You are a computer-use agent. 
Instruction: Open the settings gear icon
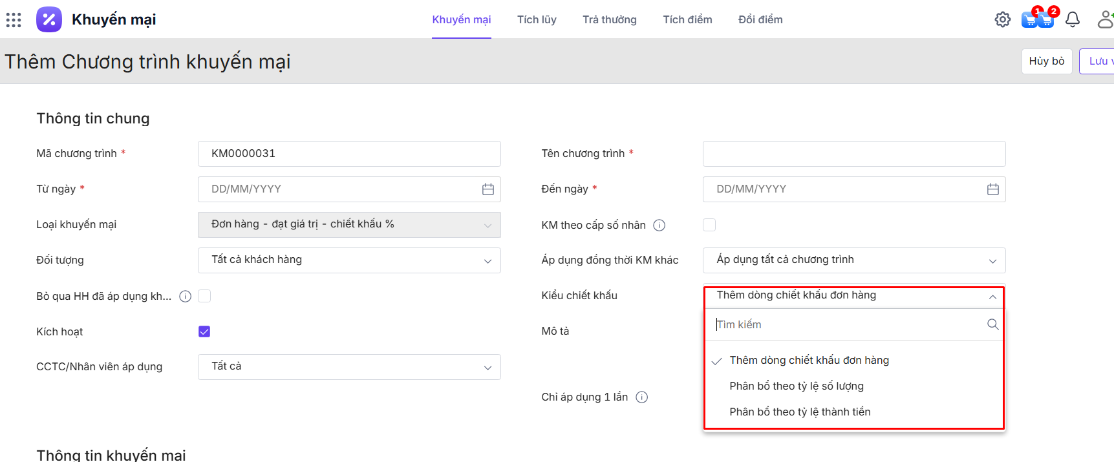point(1002,19)
